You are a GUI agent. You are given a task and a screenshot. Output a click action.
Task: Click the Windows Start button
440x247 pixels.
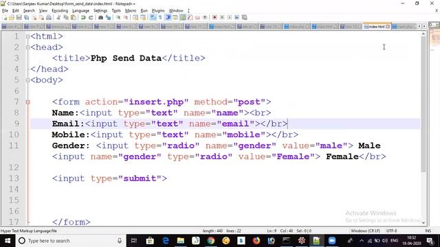(8, 241)
